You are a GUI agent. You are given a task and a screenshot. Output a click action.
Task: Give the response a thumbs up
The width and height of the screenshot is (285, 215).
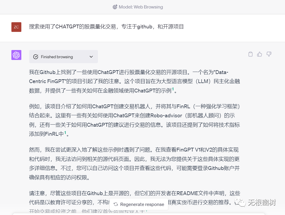tap(260, 54)
